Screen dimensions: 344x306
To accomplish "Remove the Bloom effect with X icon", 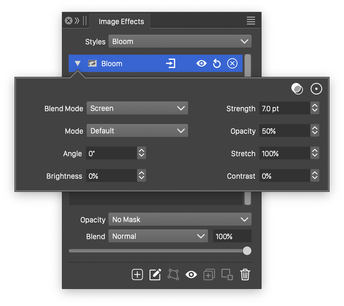I will click(x=232, y=64).
